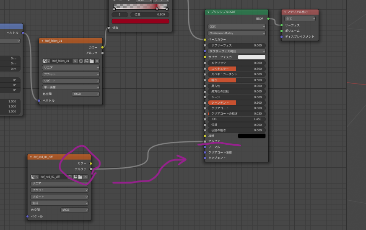This screenshot has width=366, height=230.
Task: Open sRGB color space dropdown in ref_red_01_diff
Action: coord(75,210)
